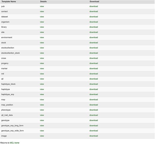The height and width of the screenshot is (144, 155).
Task: Download template in the haplotype row
Action: tap(94, 89)
